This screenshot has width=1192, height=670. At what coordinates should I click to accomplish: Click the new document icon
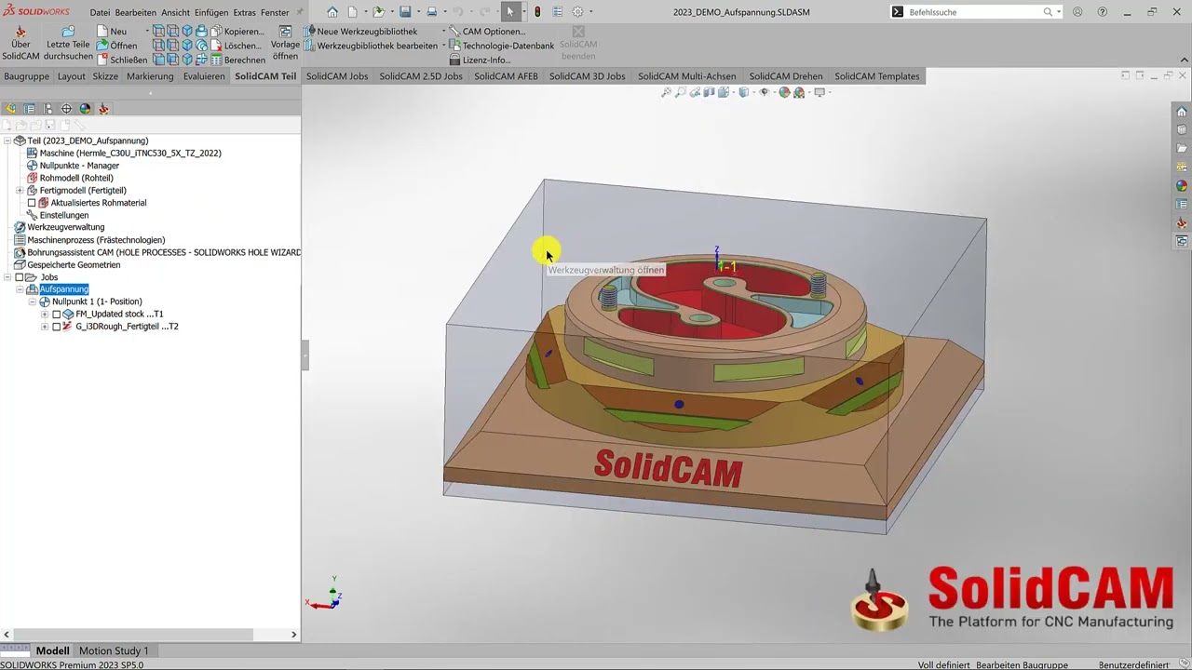[x=353, y=12]
